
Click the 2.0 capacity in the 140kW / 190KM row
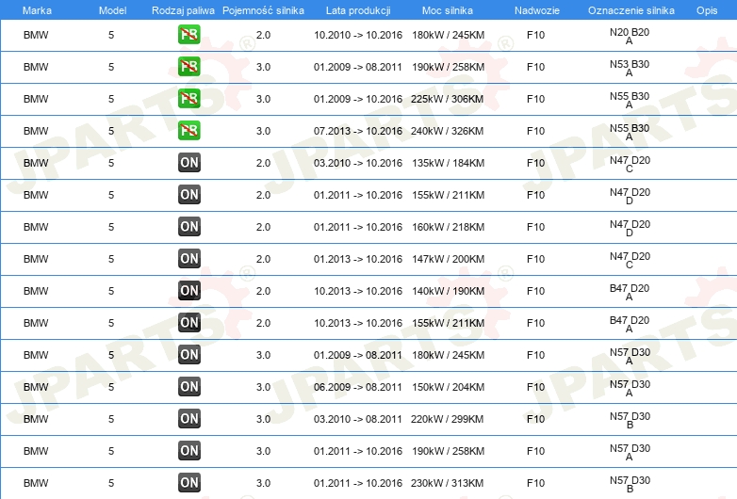[x=263, y=291]
